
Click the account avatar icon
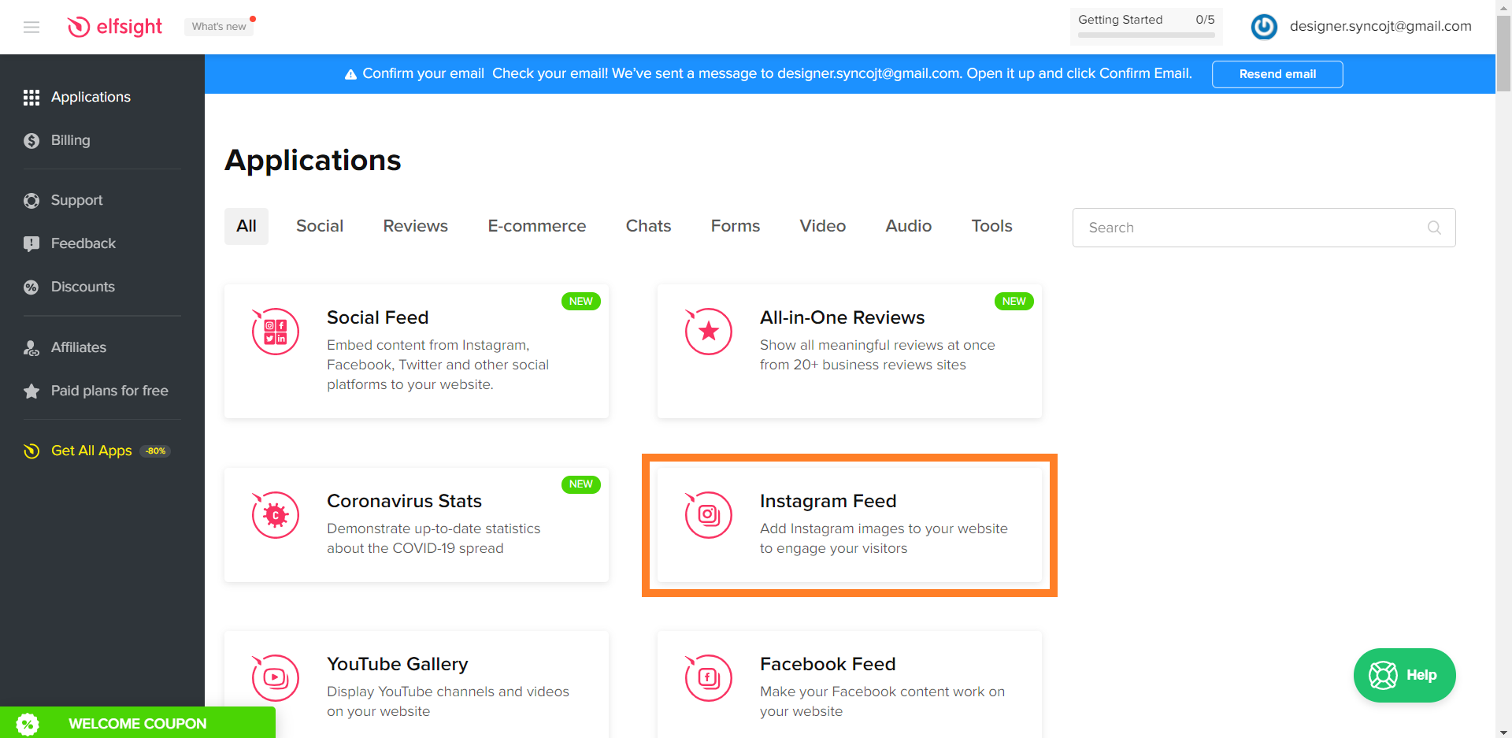1264,27
